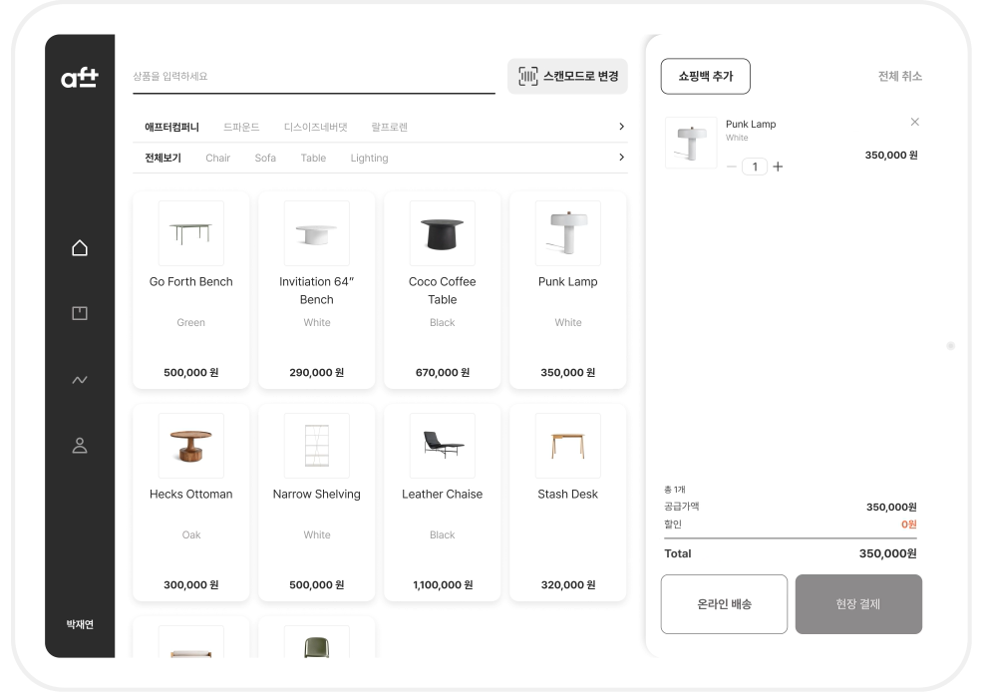This screenshot has width=981, height=697.
Task: Click the cart Punk Lamp thumbnail
Action: click(691, 143)
